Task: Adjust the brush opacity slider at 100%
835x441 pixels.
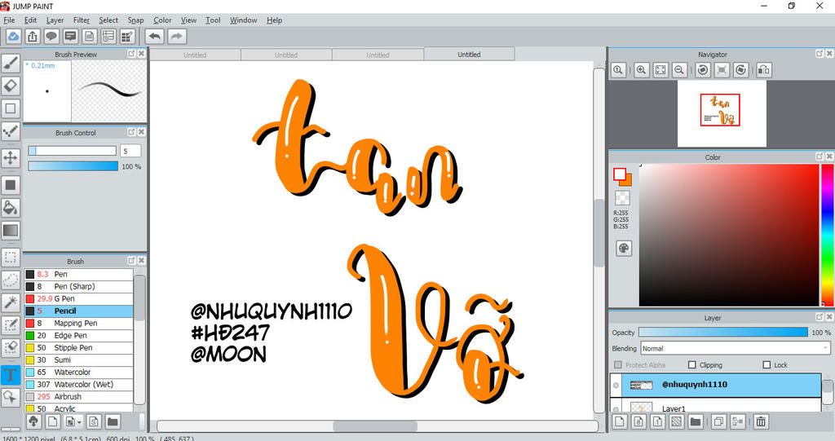Action: coord(73,166)
